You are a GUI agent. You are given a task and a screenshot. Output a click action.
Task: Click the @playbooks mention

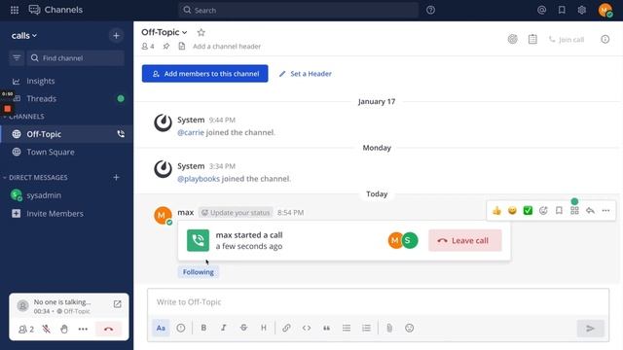coord(199,179)
